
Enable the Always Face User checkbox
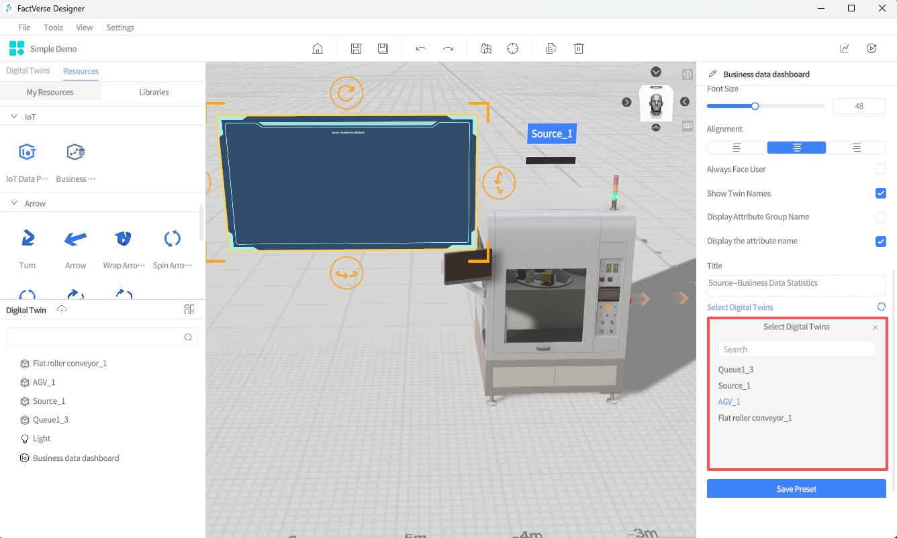880,169
